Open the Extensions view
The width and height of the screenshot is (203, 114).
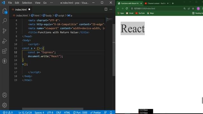coord(4,51)
